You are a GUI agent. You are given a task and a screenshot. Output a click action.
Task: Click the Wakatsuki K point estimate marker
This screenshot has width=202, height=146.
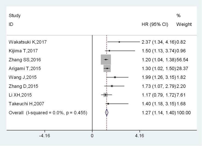tap(119, 42)
